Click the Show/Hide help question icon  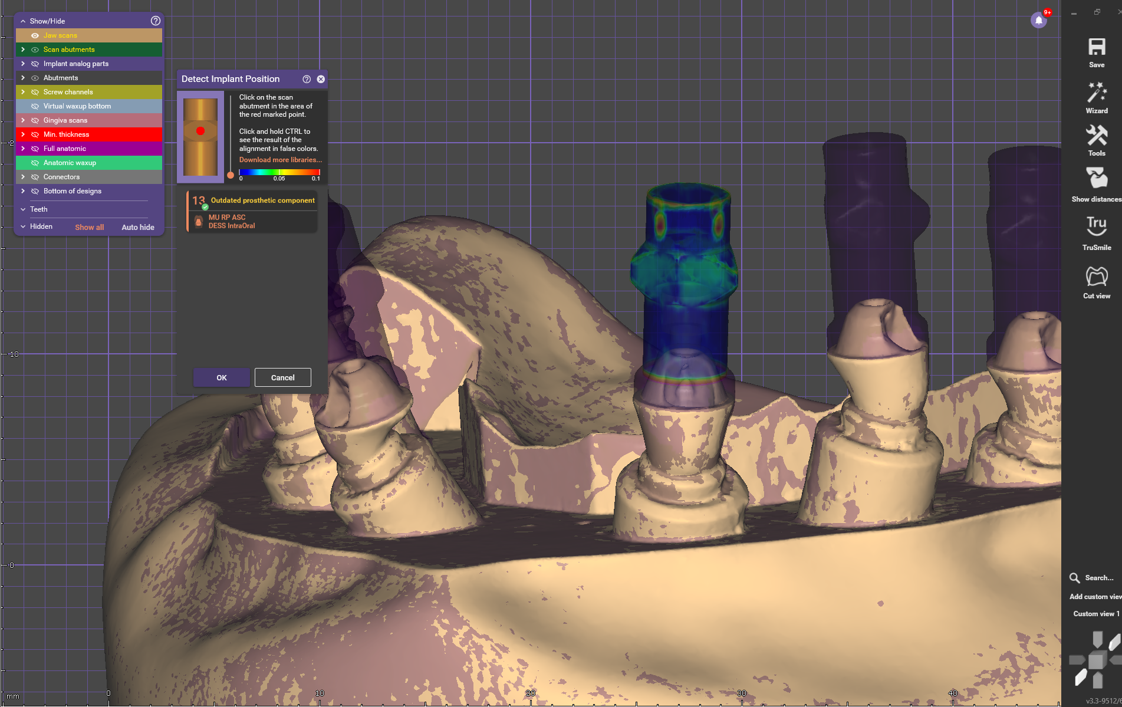click(156, 21)
